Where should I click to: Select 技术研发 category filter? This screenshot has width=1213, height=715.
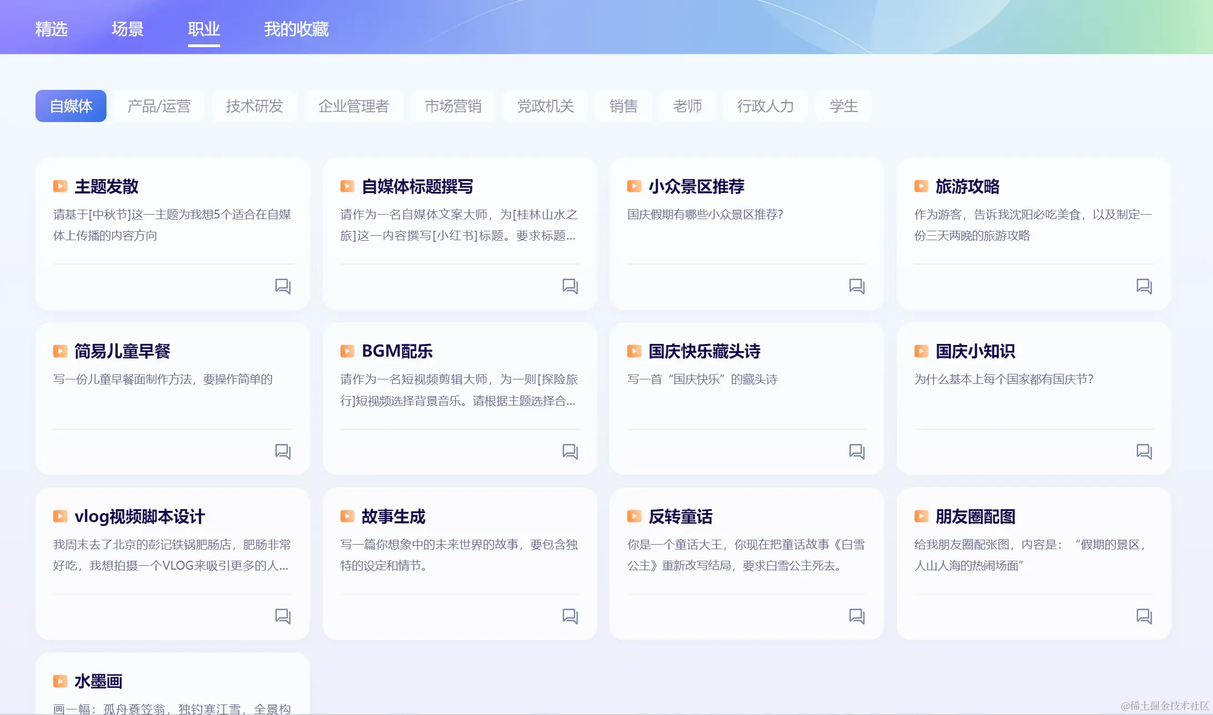pos(254,106)
